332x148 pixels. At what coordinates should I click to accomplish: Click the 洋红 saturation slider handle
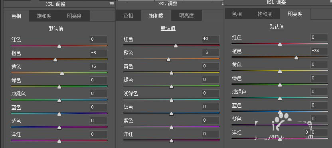[171, 140]
